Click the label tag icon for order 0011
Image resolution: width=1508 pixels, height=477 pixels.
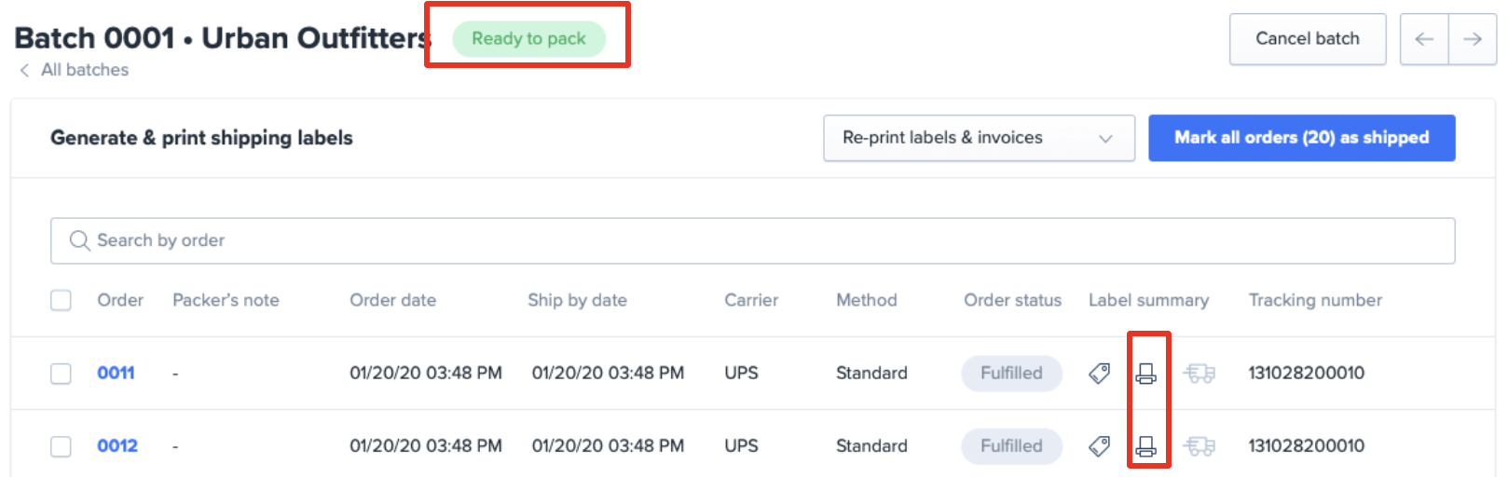tap(1100, 374)
